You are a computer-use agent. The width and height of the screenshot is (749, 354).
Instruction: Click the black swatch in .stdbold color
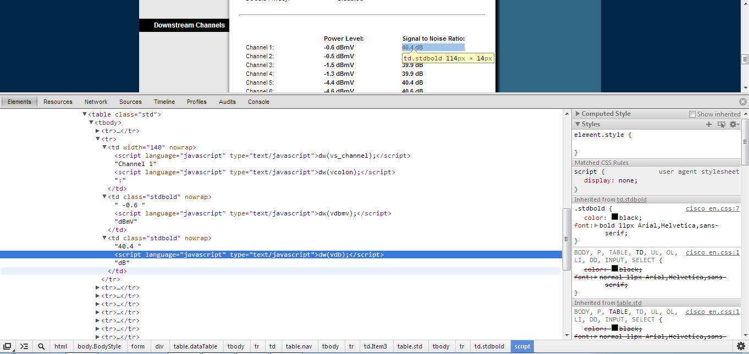615,217
